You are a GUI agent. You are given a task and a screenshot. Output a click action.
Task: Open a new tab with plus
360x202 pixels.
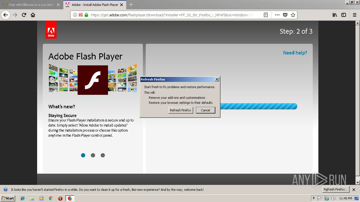[x=131, y=4]
